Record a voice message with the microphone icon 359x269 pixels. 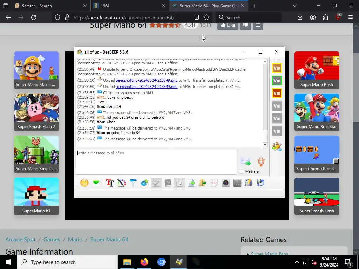261,161
